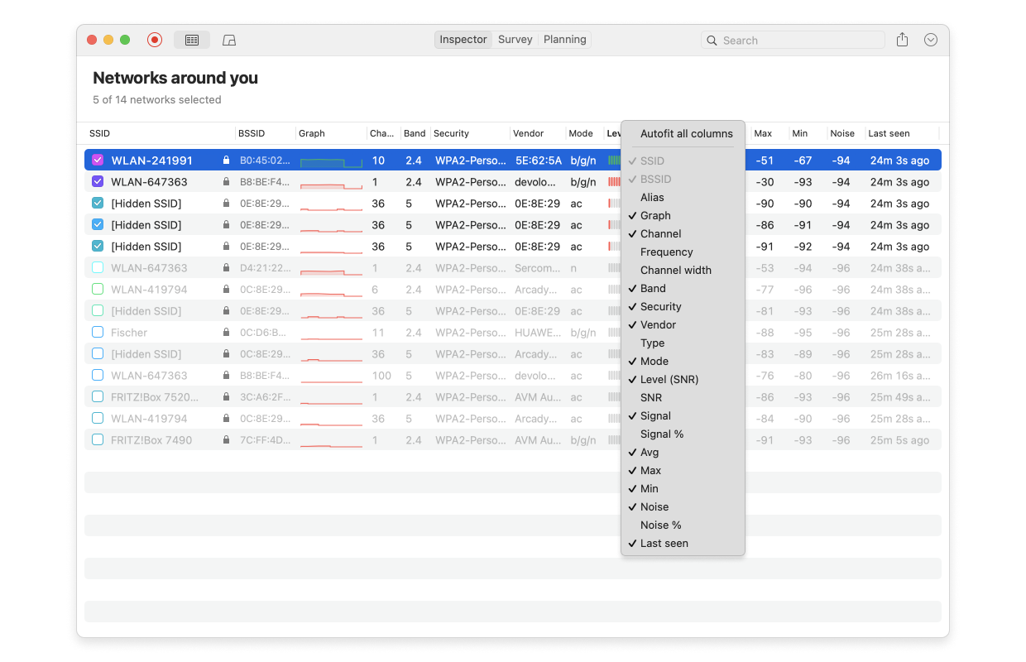Click the lock icon beside FRITZ!Box 7490

(x=227, y=439)
